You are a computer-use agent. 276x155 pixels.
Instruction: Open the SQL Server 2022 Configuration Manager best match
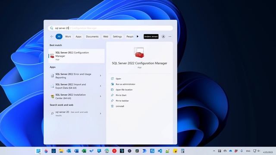pos(76,56)
